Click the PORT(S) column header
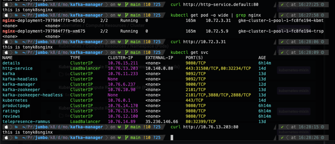The image size is (335, 144). (194, 57)
